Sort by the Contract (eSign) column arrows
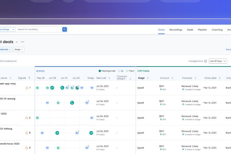This screenshot has height=154, width=231. [130, 79]
